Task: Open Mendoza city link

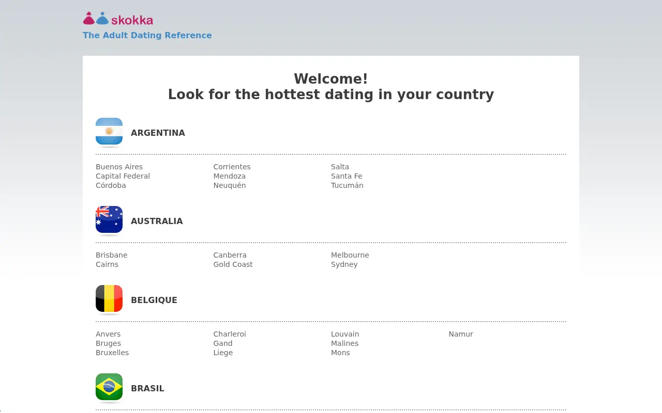Action: pyautogui.click(x=230, y=176)
